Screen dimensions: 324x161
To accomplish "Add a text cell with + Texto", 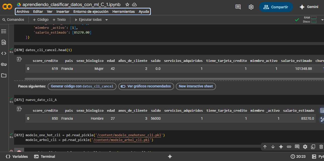I will 59,20.
